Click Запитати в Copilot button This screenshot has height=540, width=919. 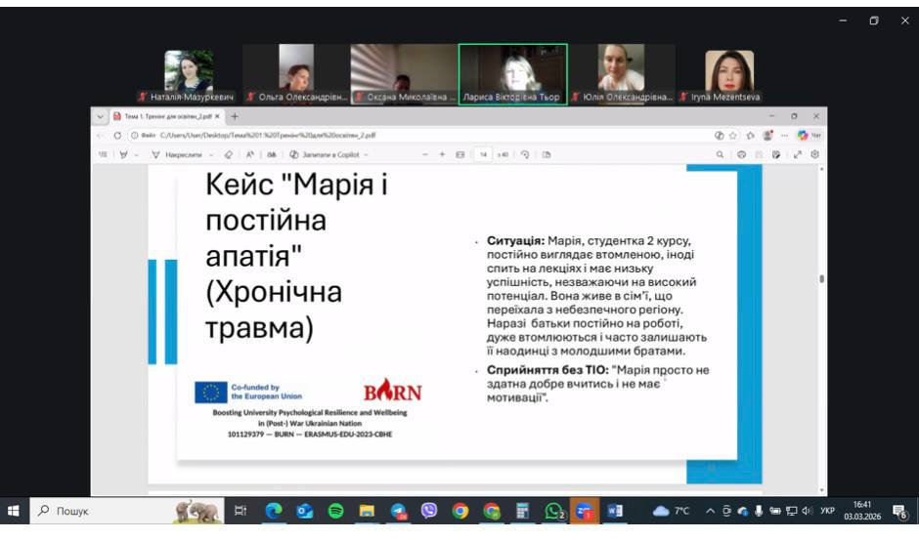click(325, 154)
